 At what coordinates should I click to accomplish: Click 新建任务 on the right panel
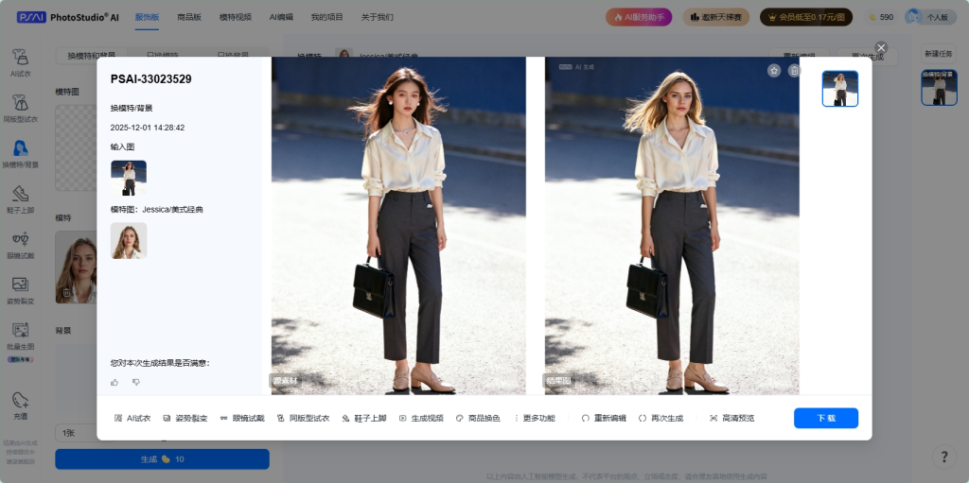click(x=939, y=54)
